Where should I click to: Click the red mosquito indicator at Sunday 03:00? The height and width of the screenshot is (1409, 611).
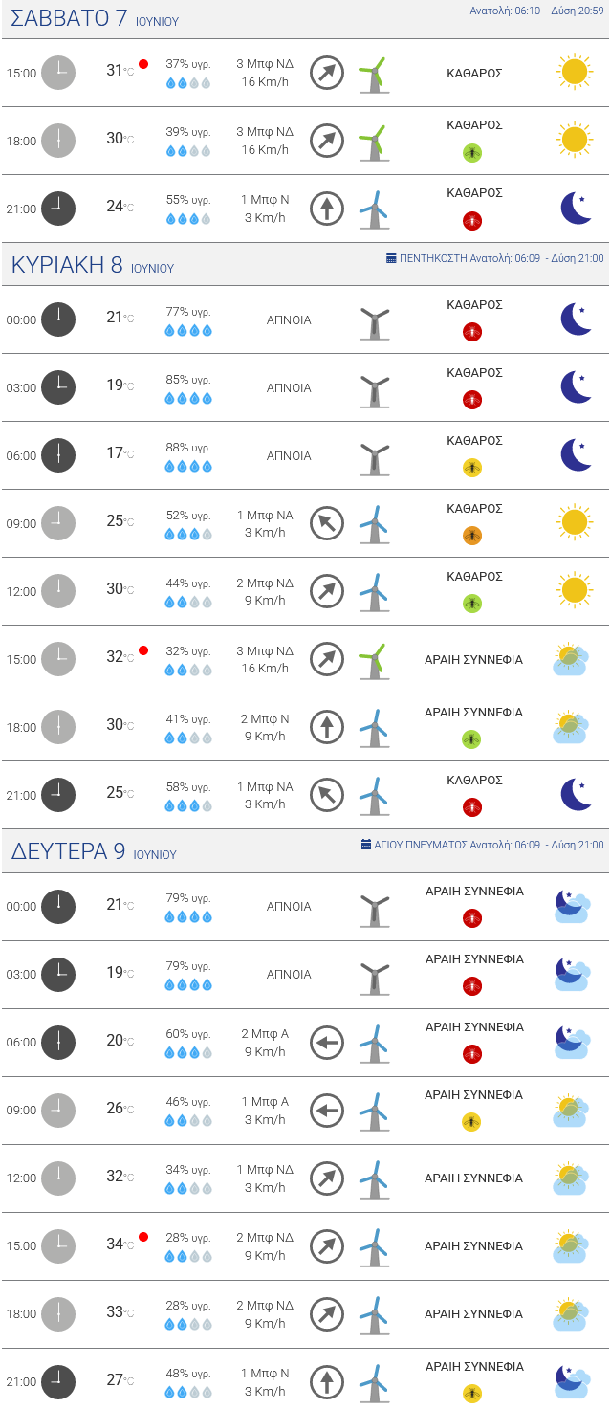(x=471, y=400)
